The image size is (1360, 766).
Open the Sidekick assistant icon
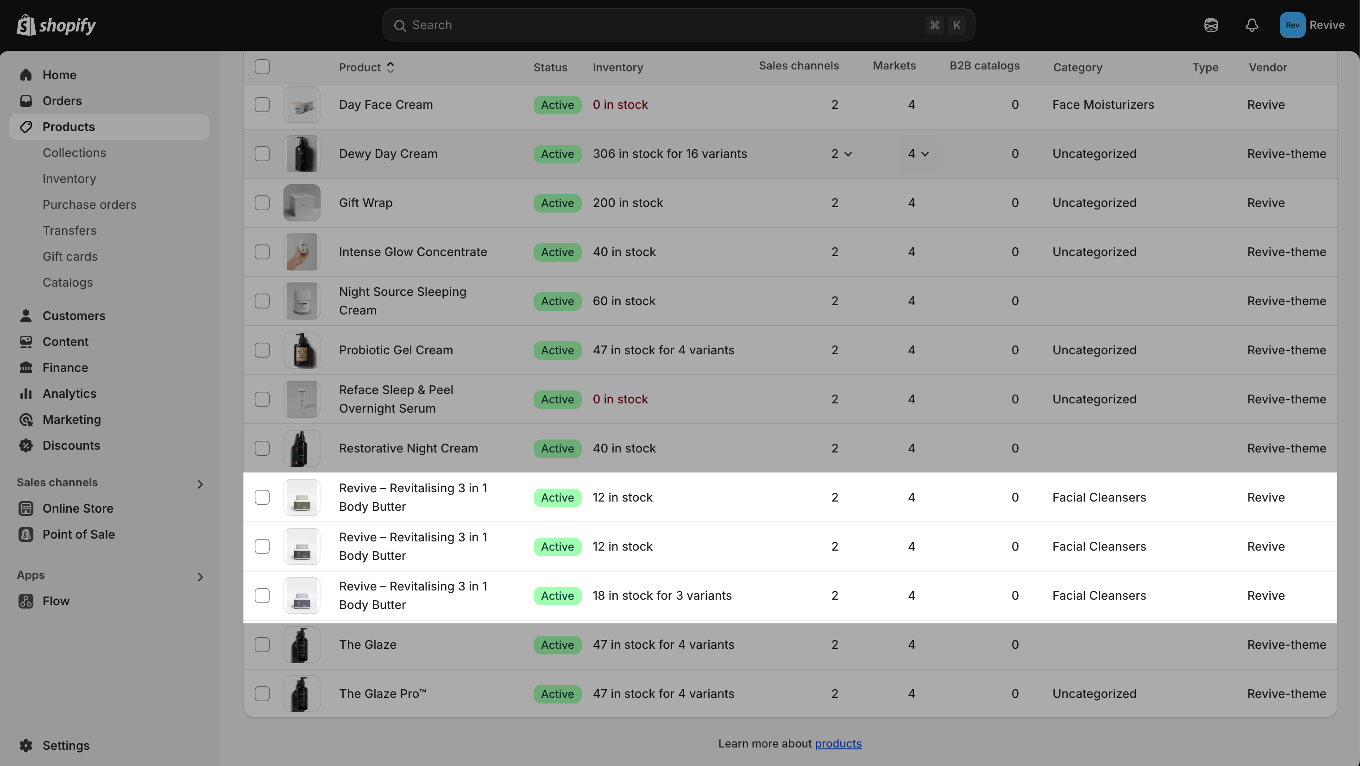[1210, 25]
